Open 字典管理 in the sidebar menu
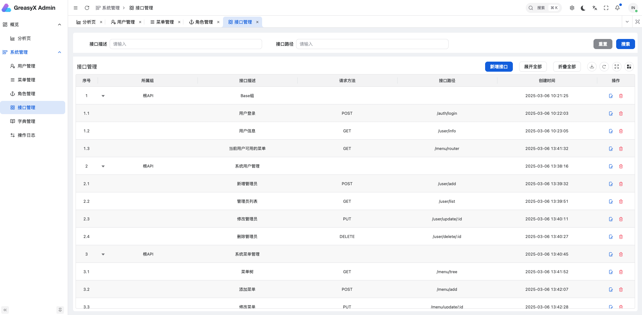 coord(26,121)
